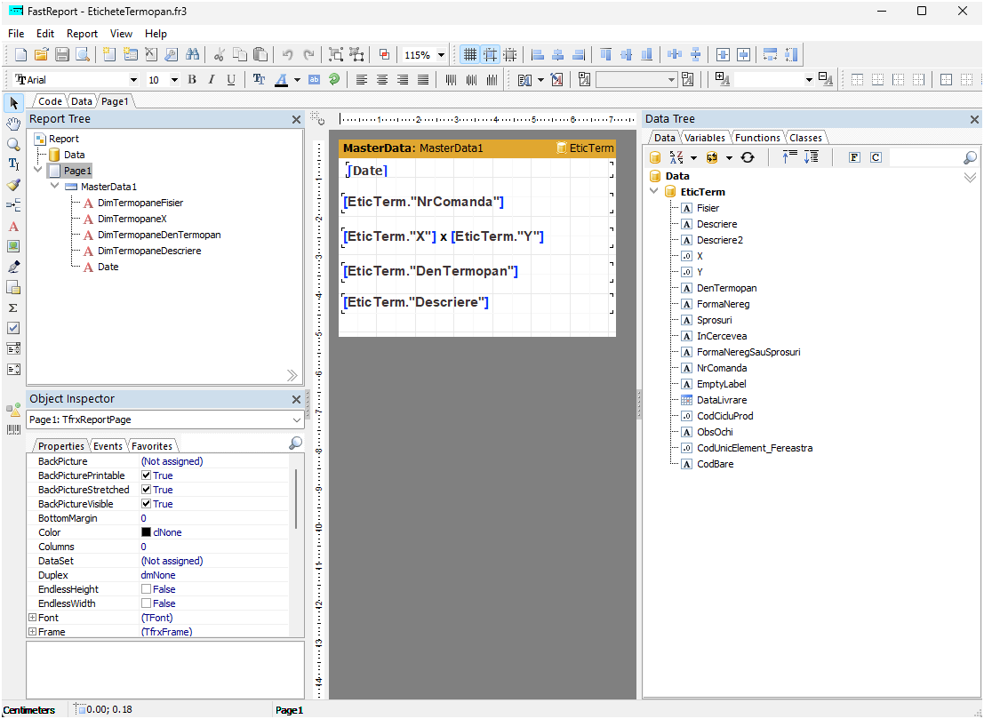
Task: Open print preview
Action: click(x=82, y=54)
